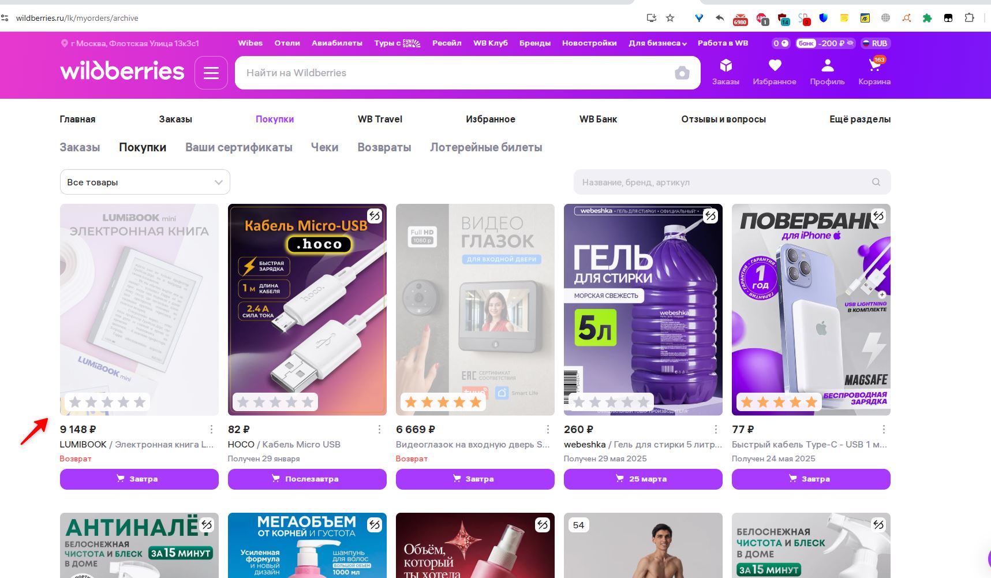Switch to Лотерейные билеты tab

[x=486, y=147]
